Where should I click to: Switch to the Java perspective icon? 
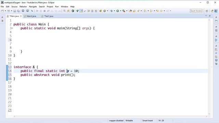pyautogui.click(x=216, y=11)
